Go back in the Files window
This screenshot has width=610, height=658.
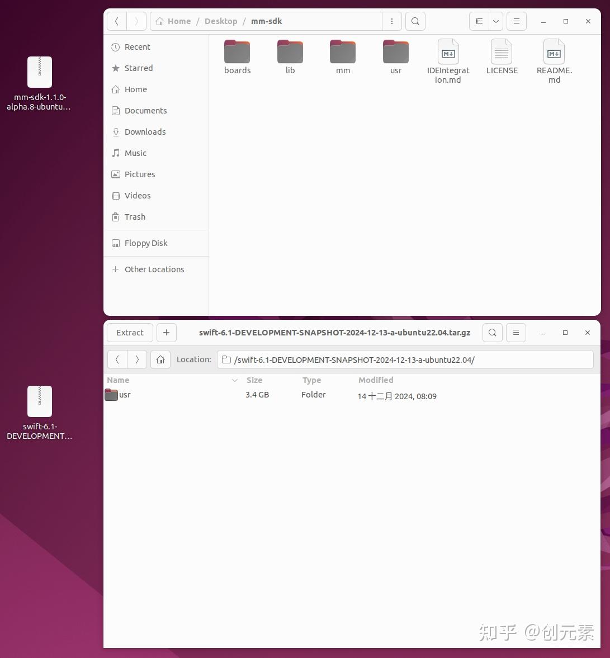click(x=117, y=21)
